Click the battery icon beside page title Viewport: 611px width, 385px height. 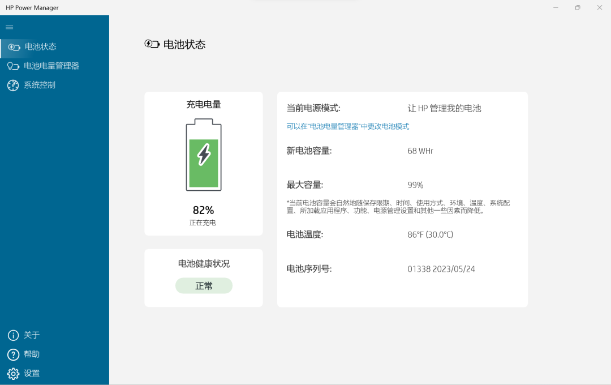(x=152, y=44)
